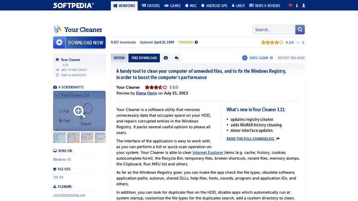Screen dimensions: 358x201
Task: Open the Mac section
Action: click(191, 6)
